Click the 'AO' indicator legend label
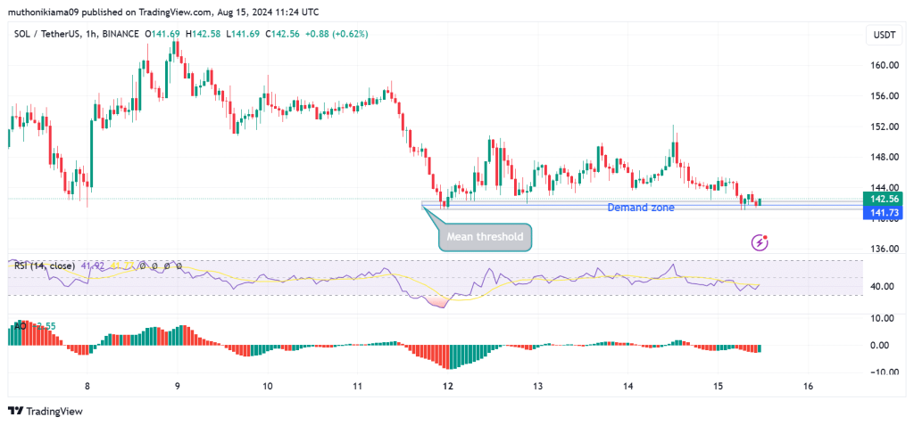 20,327
